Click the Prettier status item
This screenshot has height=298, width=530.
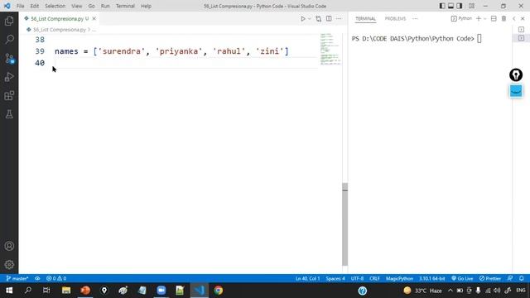(x=489, y=278)
